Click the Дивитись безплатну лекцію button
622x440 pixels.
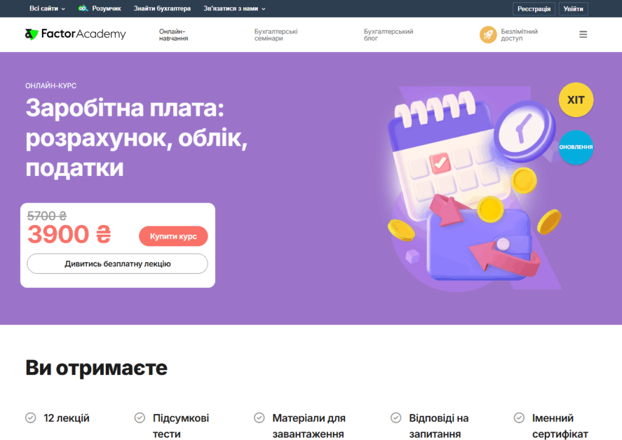[x=117, y=263]
